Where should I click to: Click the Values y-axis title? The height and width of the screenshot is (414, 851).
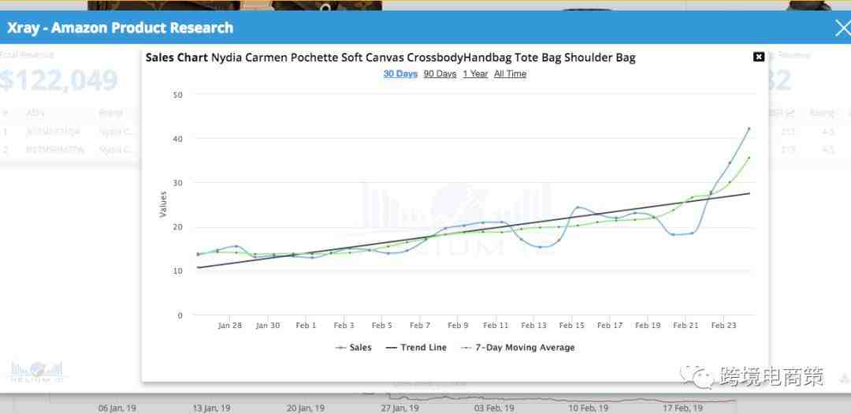click(163, 204)
